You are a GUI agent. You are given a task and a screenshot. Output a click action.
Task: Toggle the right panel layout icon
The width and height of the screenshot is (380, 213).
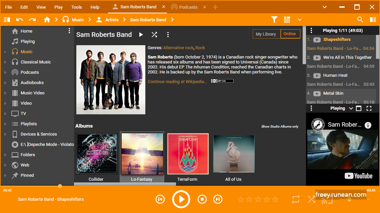click(373, 20)
